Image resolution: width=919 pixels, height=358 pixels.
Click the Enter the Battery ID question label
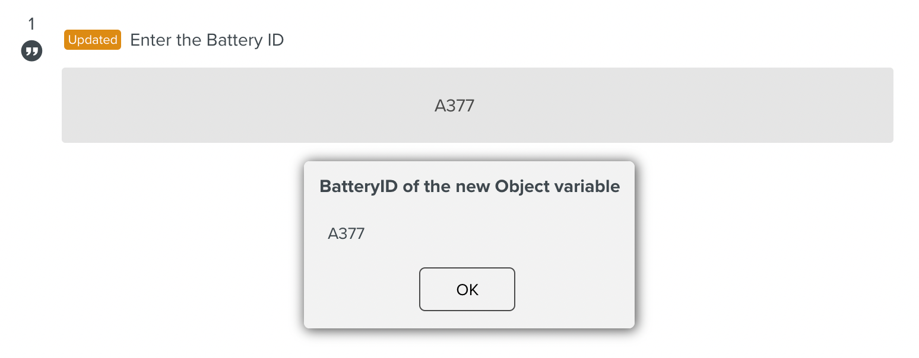(x=207, y=40)
